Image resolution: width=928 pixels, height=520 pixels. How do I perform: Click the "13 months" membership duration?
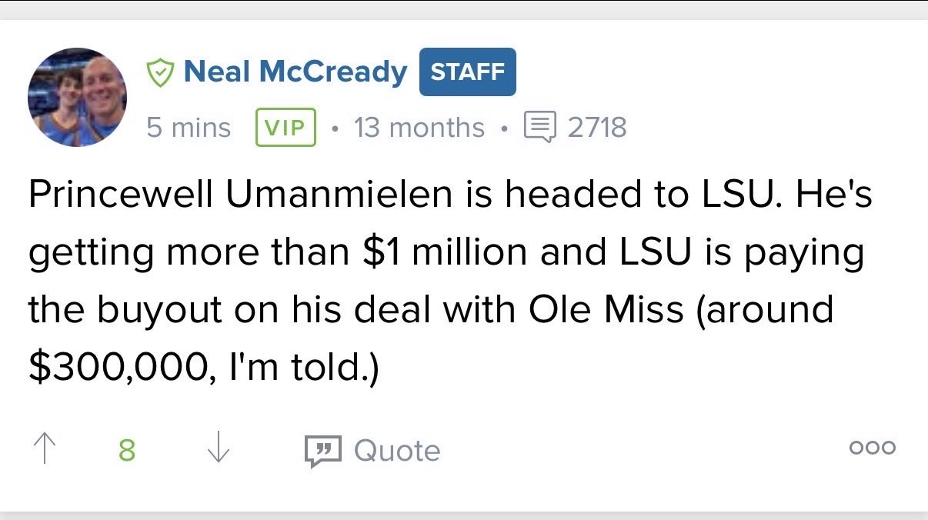coord(419,128)
